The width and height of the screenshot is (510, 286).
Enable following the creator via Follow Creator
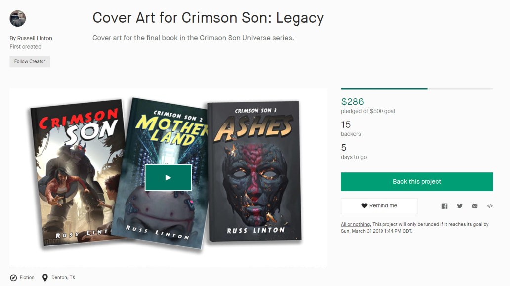(29, 61)
